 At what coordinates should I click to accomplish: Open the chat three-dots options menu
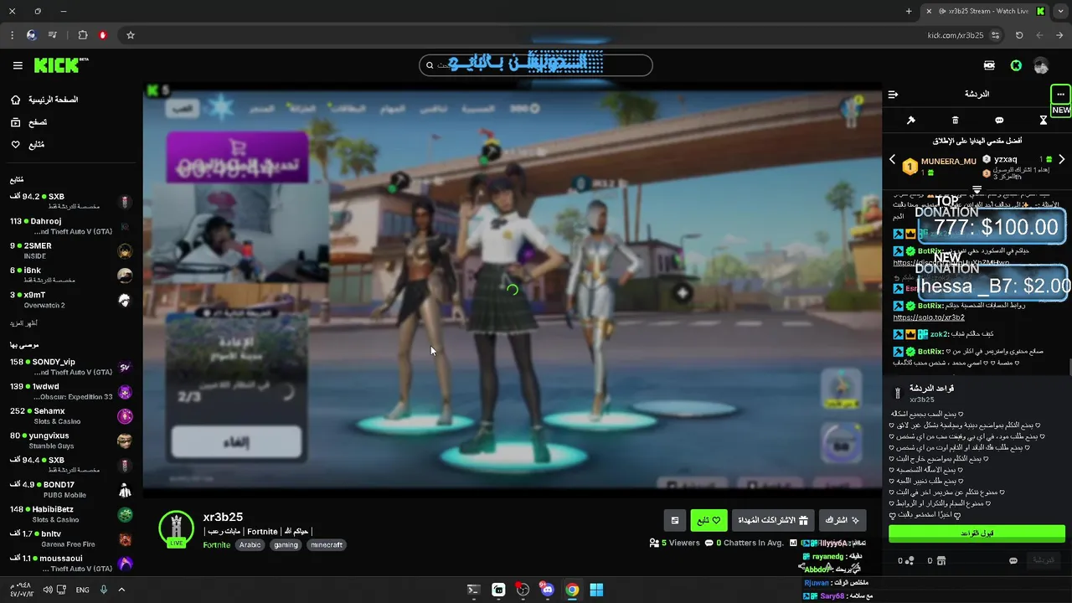pyautogui.click(x=1060, y=95)
